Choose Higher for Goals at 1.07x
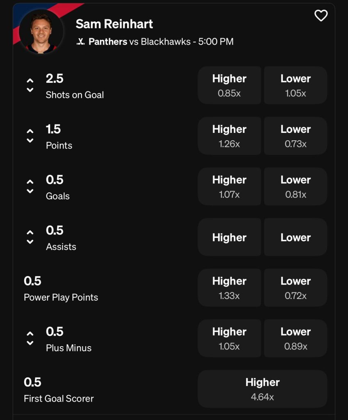The height and width of the screenshot is (420, 348). click(229, 187)
